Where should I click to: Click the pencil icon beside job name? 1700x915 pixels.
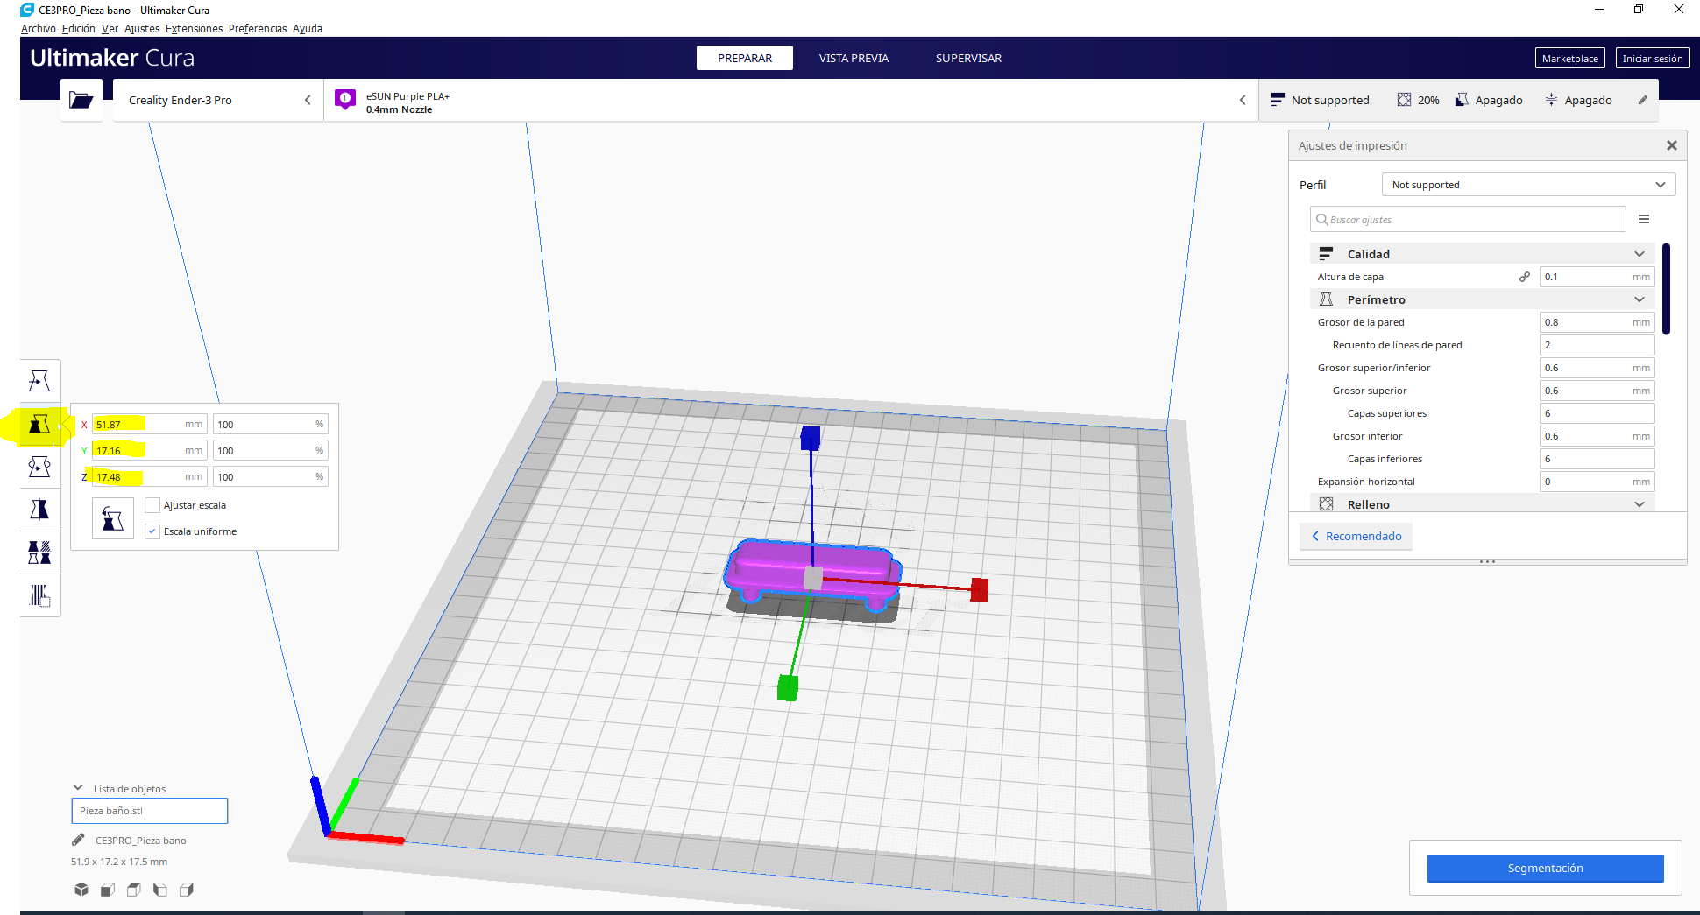pyautogui.click(x=78, y=840)
